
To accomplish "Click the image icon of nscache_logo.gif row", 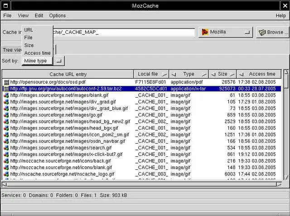I will click(6, 174).
